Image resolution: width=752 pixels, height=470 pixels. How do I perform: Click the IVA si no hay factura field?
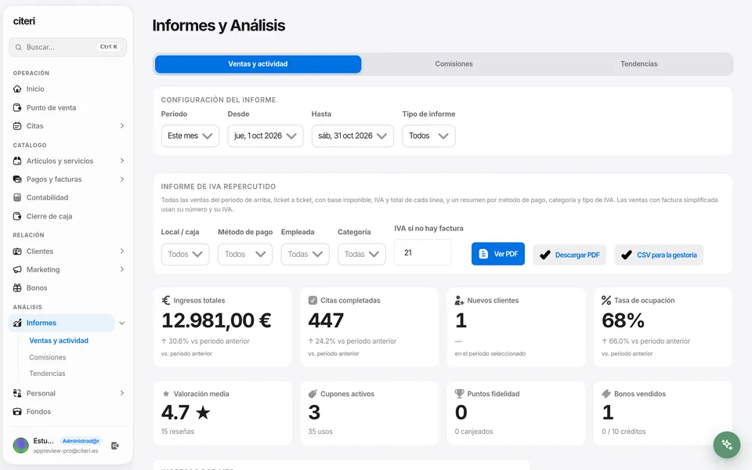tap(422, 252)
